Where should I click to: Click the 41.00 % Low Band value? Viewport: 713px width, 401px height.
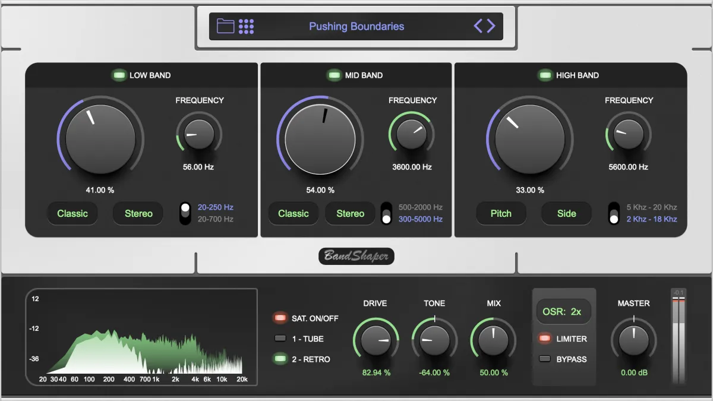tap(100, 190)
